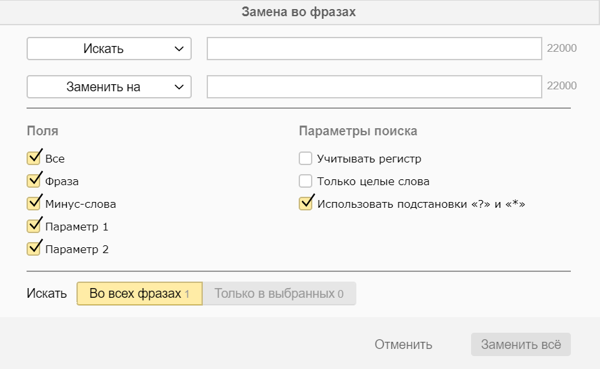Enable "Учитывать регистр" option
The image size is (600, 369).
(306, 159)
